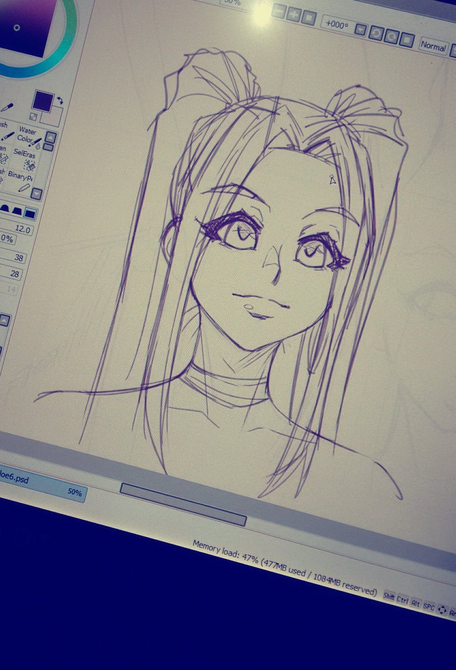The width and height of the screenshot is (456, 670).
Task: Select the BinaryPen tool
Action: (19, 181)
